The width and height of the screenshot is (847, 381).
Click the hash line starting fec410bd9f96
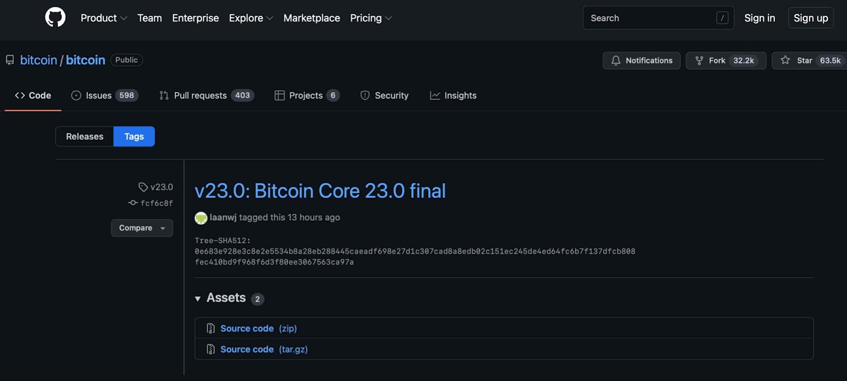pos(274,262)
